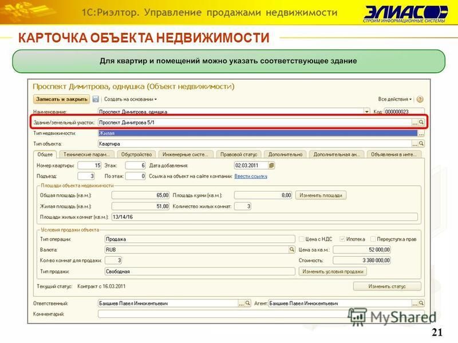Image resolution: width=458 pixels, height=343 pixels.
Task: Select the highlighted Жилая property type field
Action: point(258,133)
